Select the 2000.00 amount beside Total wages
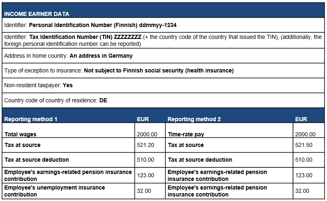This screenshot has width=327, height=201. 147,134
